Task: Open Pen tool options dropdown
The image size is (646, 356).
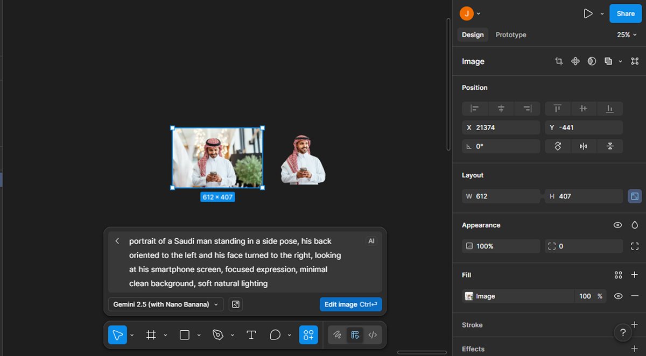Action: pos(232,335)
